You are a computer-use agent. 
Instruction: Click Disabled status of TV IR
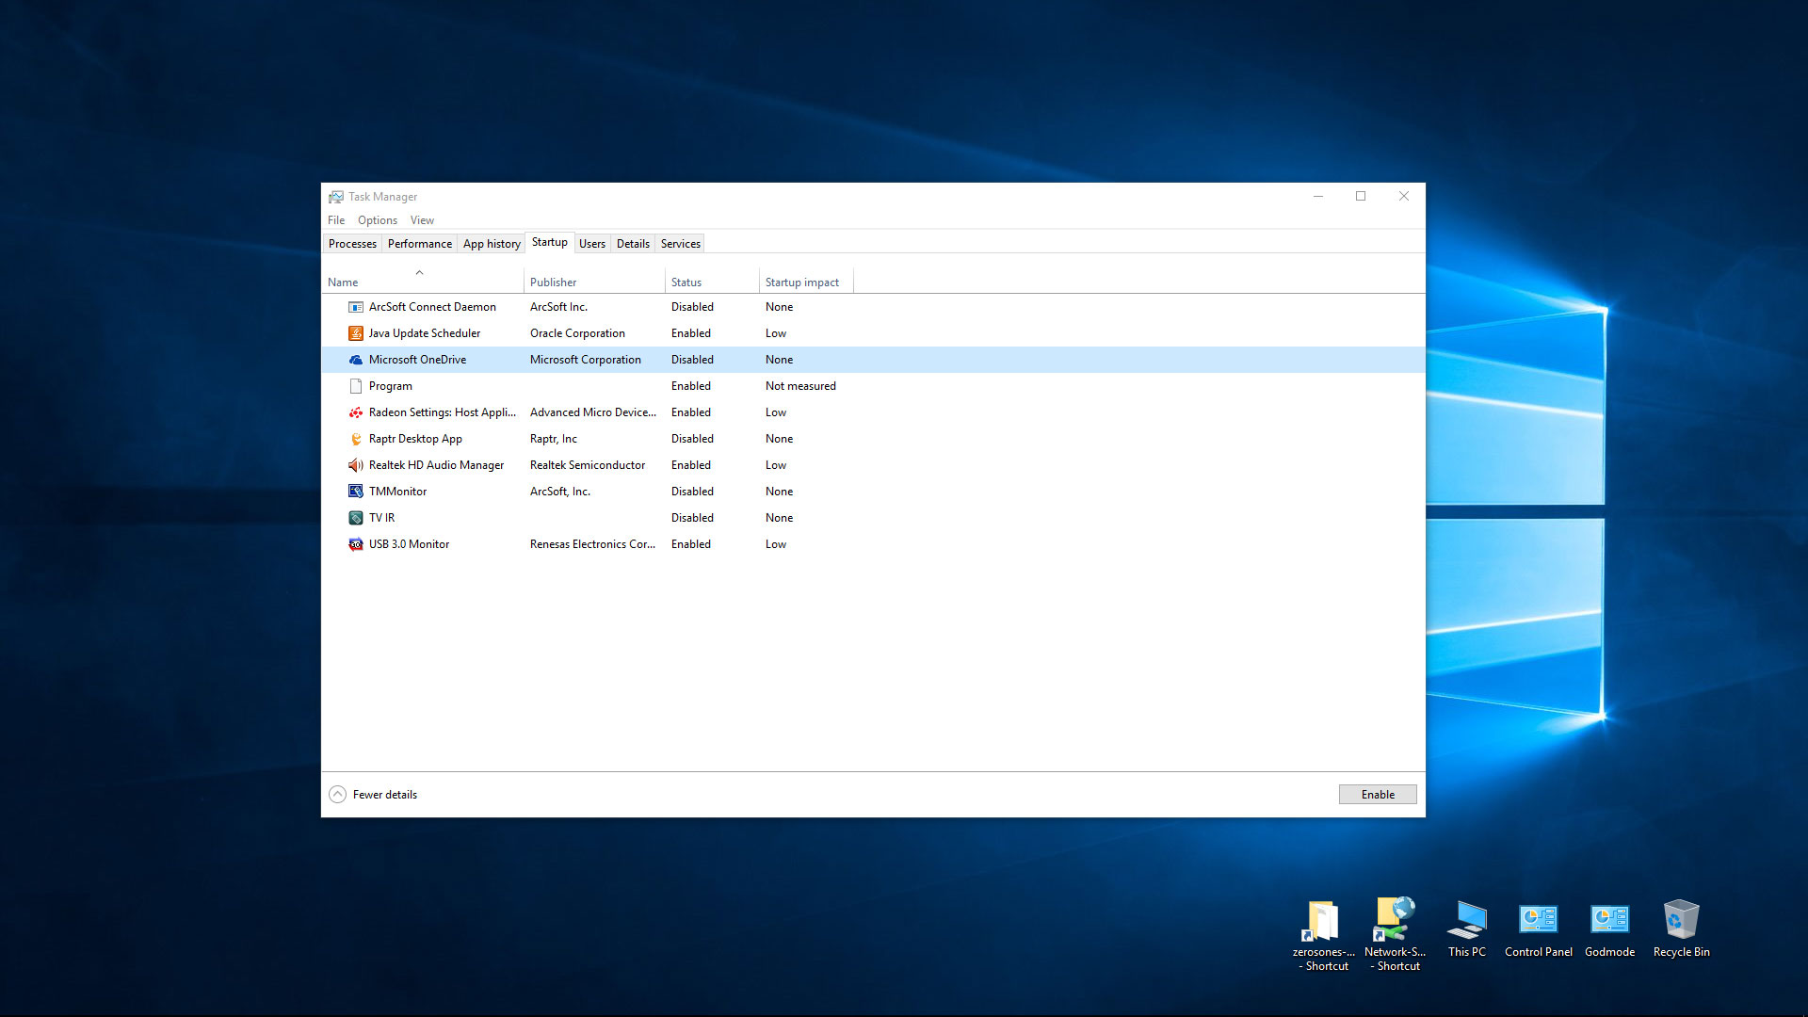click(x=692, y=518)
